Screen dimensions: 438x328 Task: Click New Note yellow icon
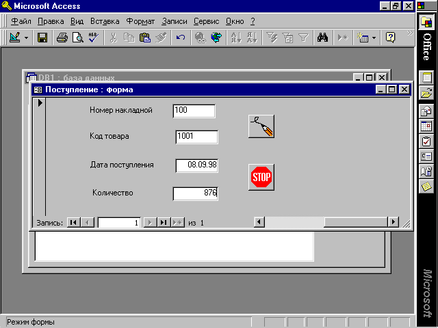tap(426, 187)
